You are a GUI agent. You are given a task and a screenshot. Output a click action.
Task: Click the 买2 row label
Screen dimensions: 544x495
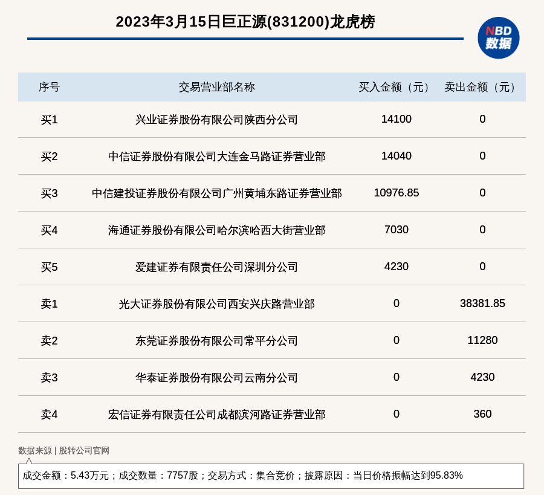tap(49, 157)
